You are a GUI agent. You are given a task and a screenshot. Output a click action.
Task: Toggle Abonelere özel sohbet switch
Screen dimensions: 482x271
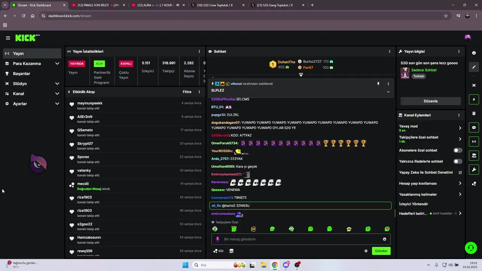click(458, 150)
